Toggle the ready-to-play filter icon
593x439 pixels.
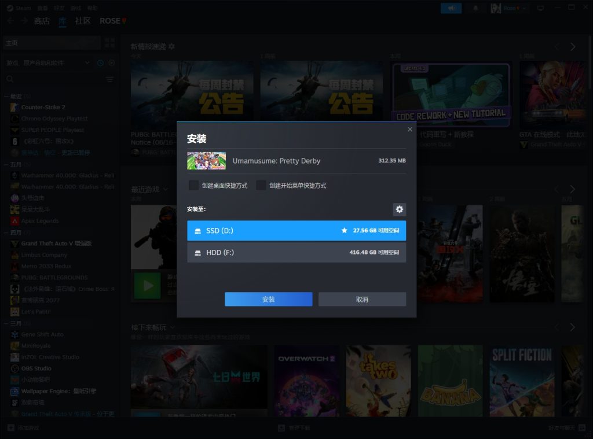tap(112, 62)
